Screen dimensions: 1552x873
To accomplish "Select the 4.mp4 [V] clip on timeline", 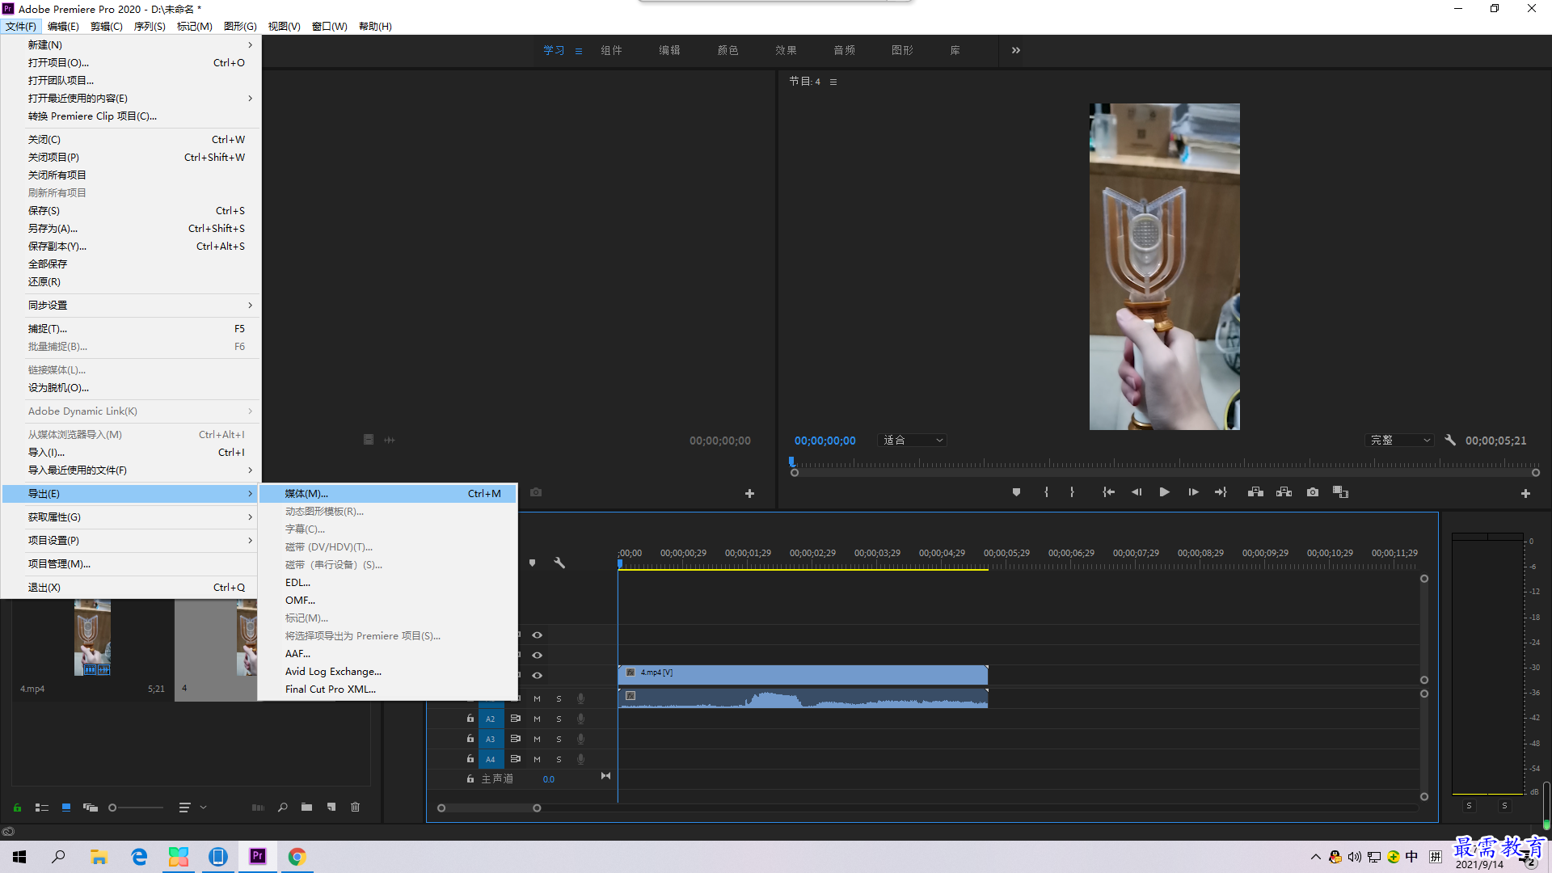I will tap(803, 674).
